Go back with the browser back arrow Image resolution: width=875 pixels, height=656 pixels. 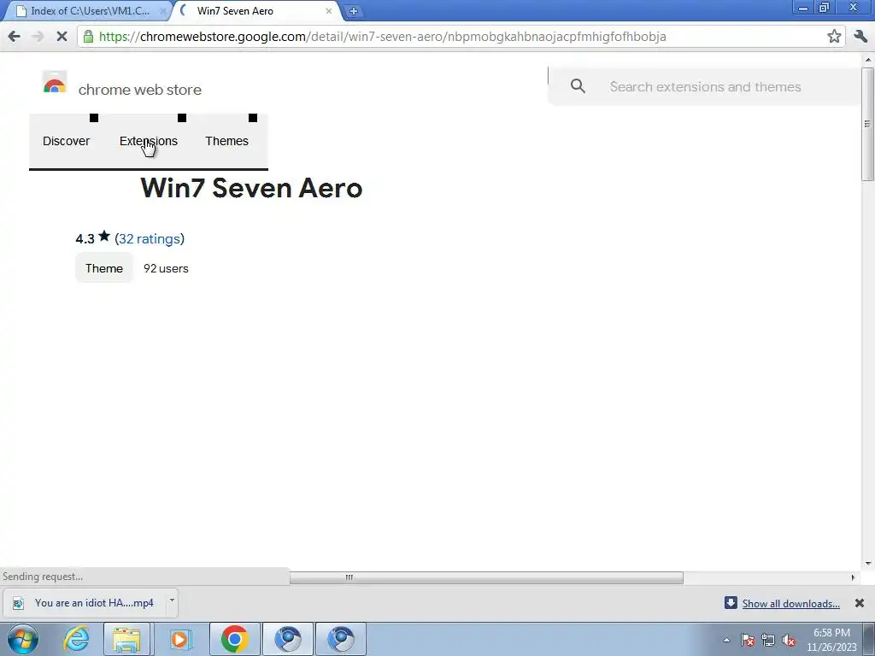point(15,37)
